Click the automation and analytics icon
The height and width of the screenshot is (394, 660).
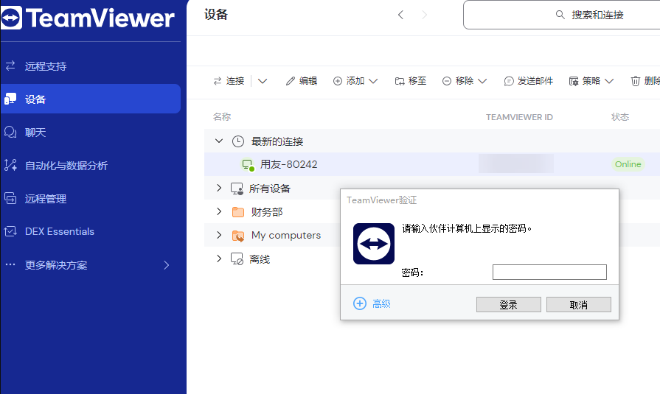tap(10, 165)
